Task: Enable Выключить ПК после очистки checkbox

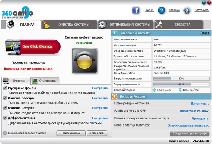Action: (5, 133)
